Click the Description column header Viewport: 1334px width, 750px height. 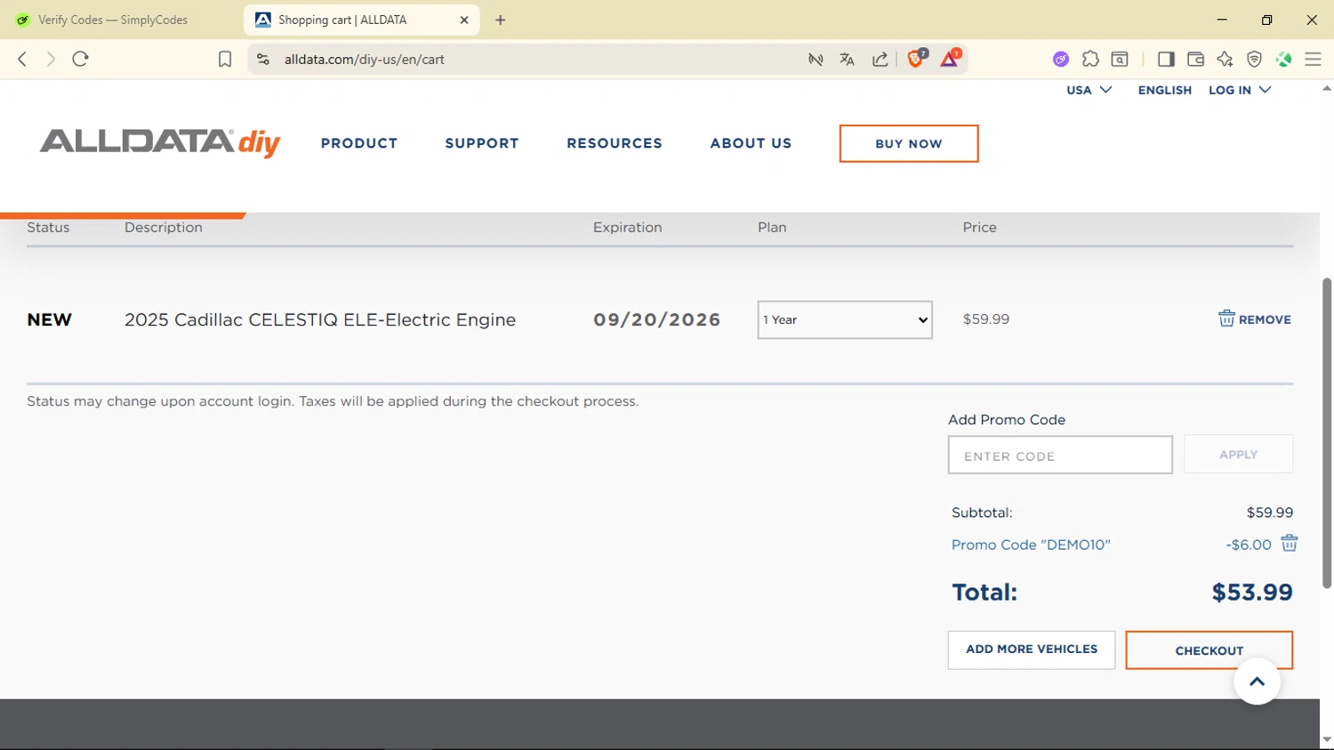[164, 227]
